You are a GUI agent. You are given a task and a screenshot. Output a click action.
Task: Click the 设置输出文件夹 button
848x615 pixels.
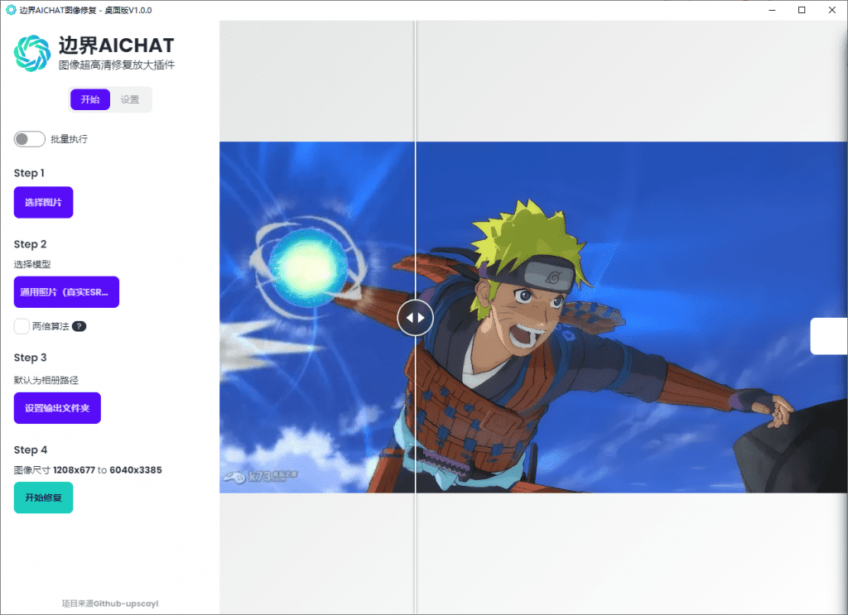57,408
